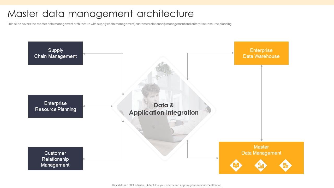Click the "Master data management architecture" title
Image resolution: width=334 pixels, height=188 pixels.
101,14
